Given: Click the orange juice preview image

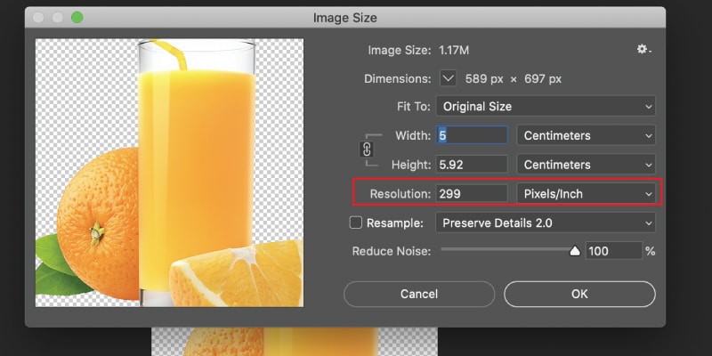Looking at the screenshot, I should click(x=169, y=174).
